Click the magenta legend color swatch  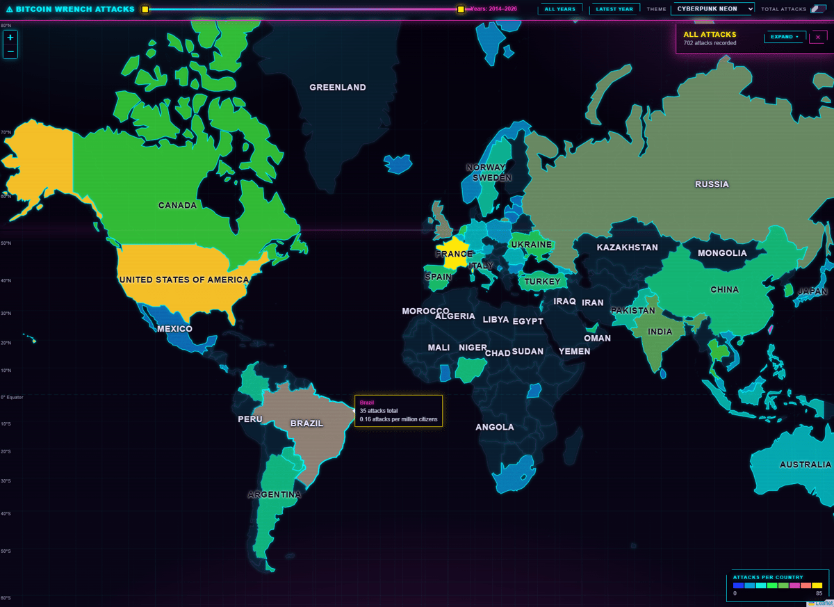coord(794,585)
